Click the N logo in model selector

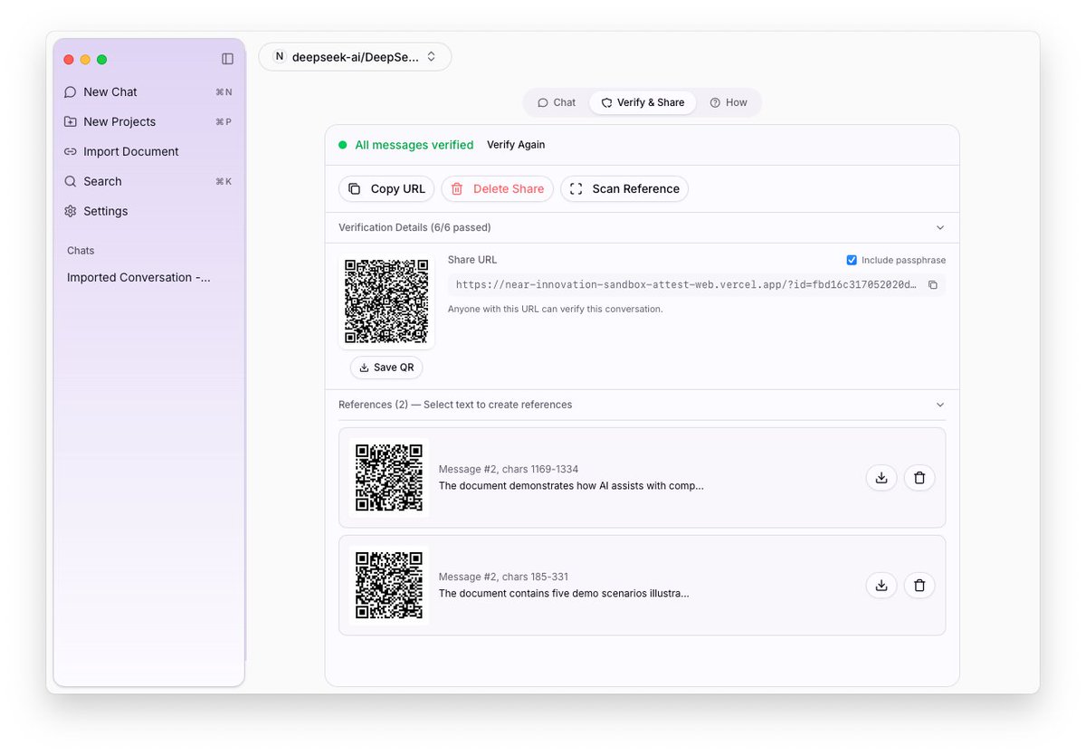(279, 56)
